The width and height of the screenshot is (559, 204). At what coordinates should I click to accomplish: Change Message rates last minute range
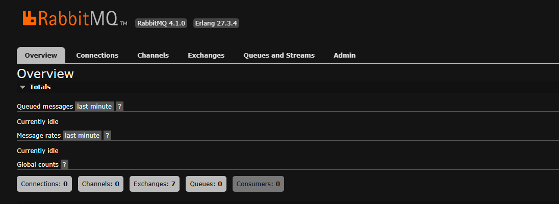click(82, 136)
